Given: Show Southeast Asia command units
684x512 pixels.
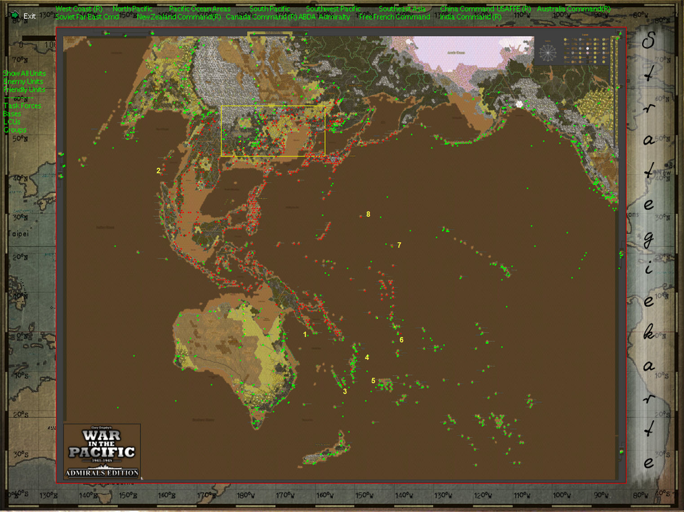Looking at the screenshot, I should click(x=402, y=9).
